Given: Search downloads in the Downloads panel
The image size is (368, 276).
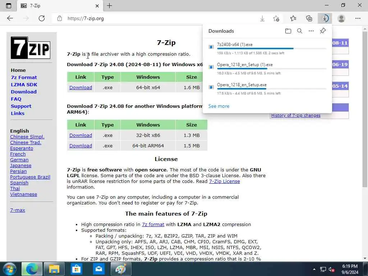Looking at the screenshot, I should 299,31.
